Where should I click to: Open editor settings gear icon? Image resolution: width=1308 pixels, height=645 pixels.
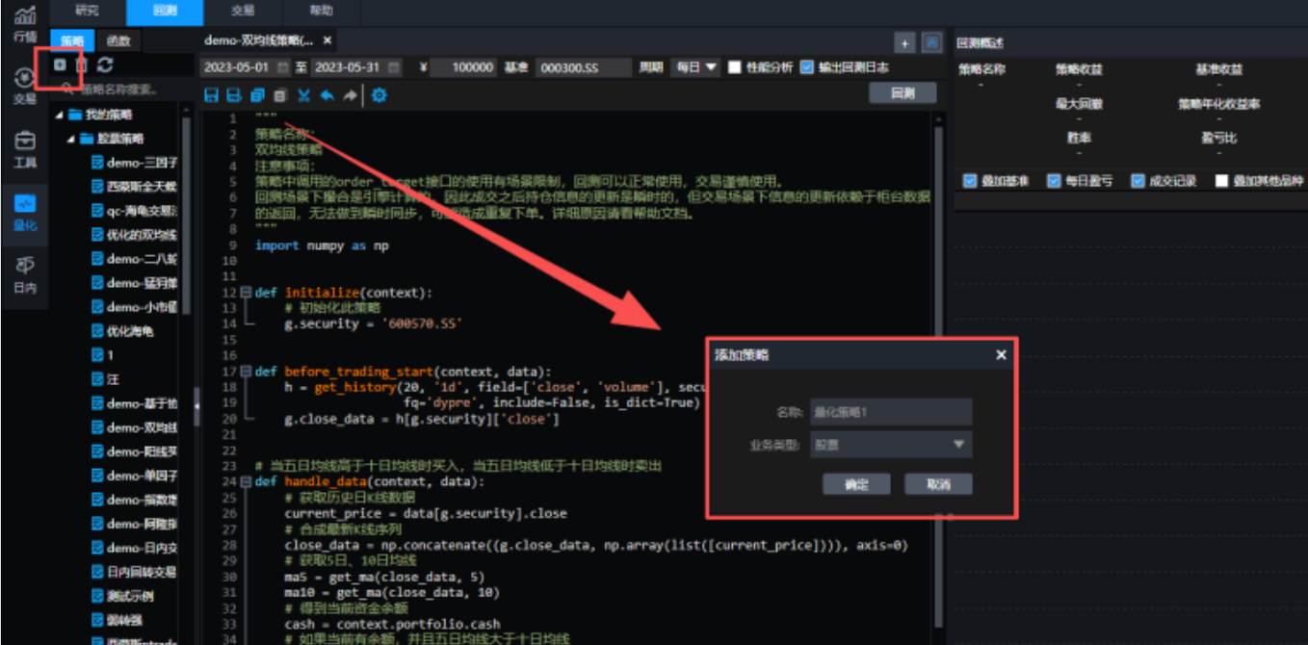(x=379, y=95)
